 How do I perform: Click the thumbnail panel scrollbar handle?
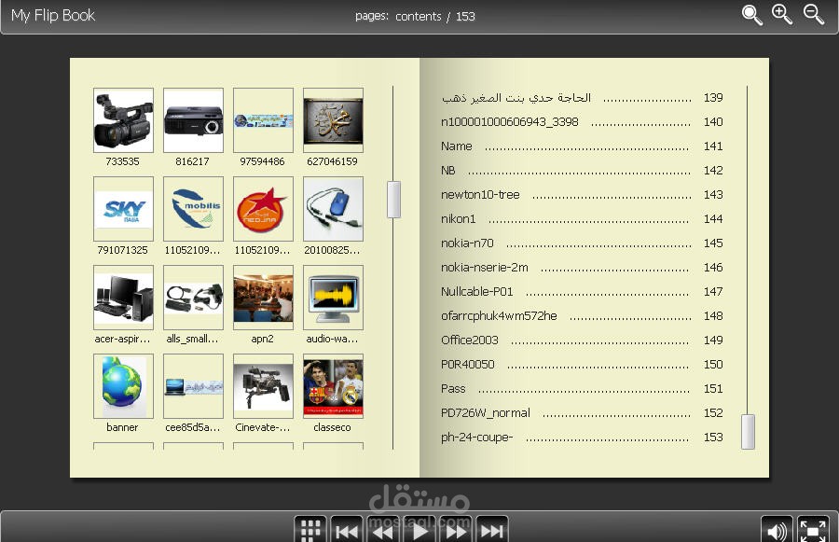[393, 200]
